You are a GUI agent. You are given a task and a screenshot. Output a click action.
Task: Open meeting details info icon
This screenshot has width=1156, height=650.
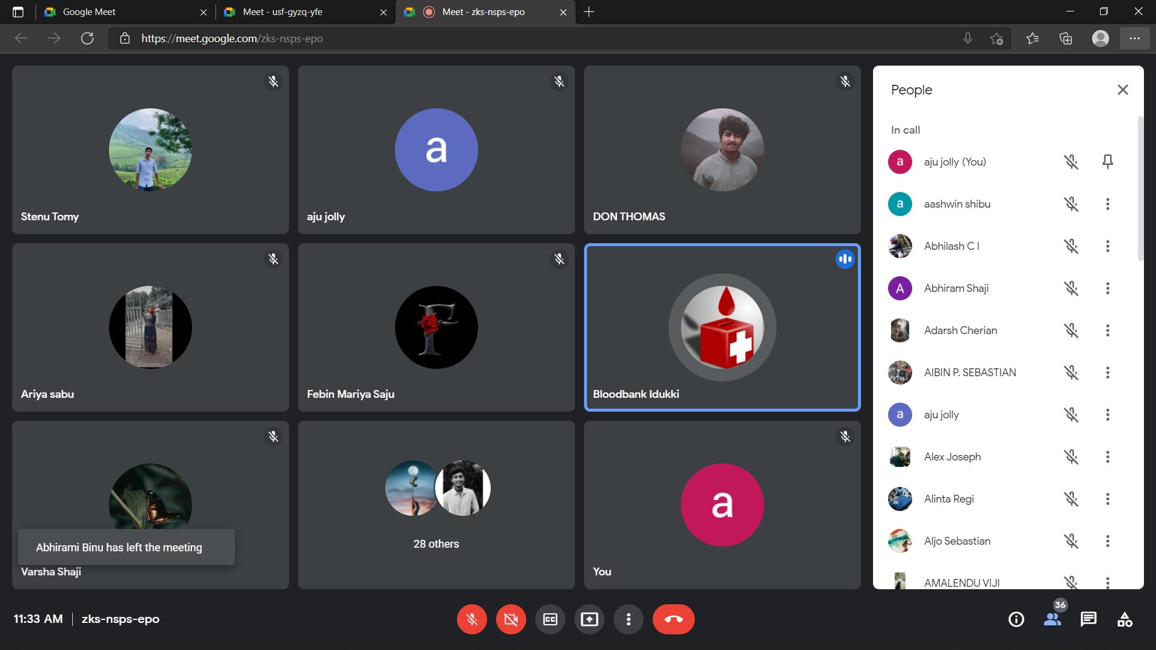1016,619
